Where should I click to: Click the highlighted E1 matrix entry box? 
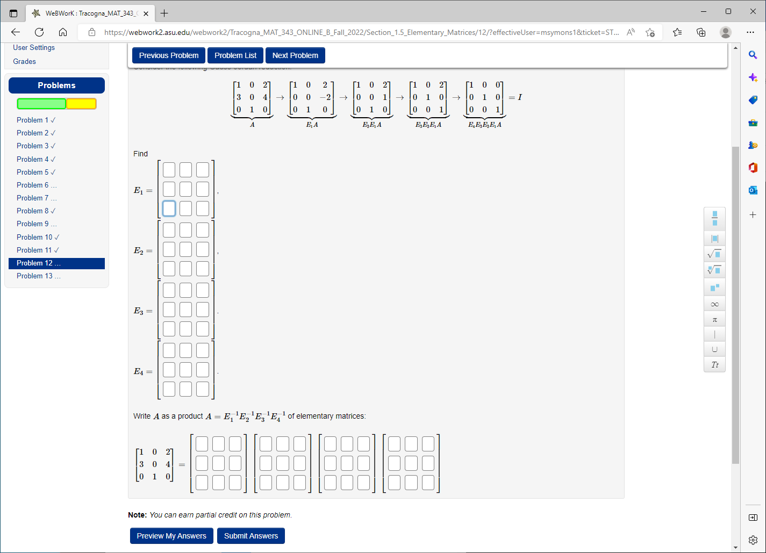[x=169, y=209]
